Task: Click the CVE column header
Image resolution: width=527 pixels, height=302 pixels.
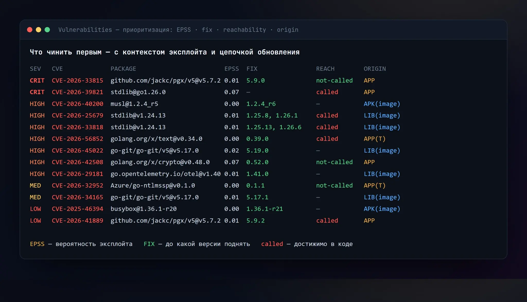Action: 57,69
